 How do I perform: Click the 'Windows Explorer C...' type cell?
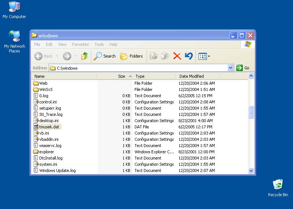[154, 152]
